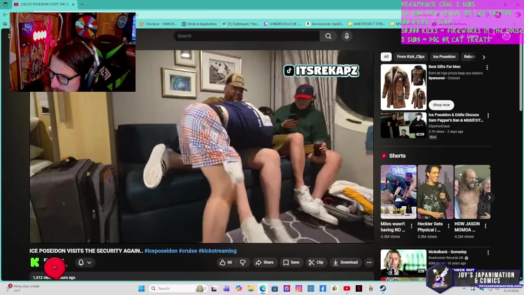Select the All filter chip
Image resolution: width=524 pixels, height=295 pixels.
pyautogui.click(x=386, y=57)
